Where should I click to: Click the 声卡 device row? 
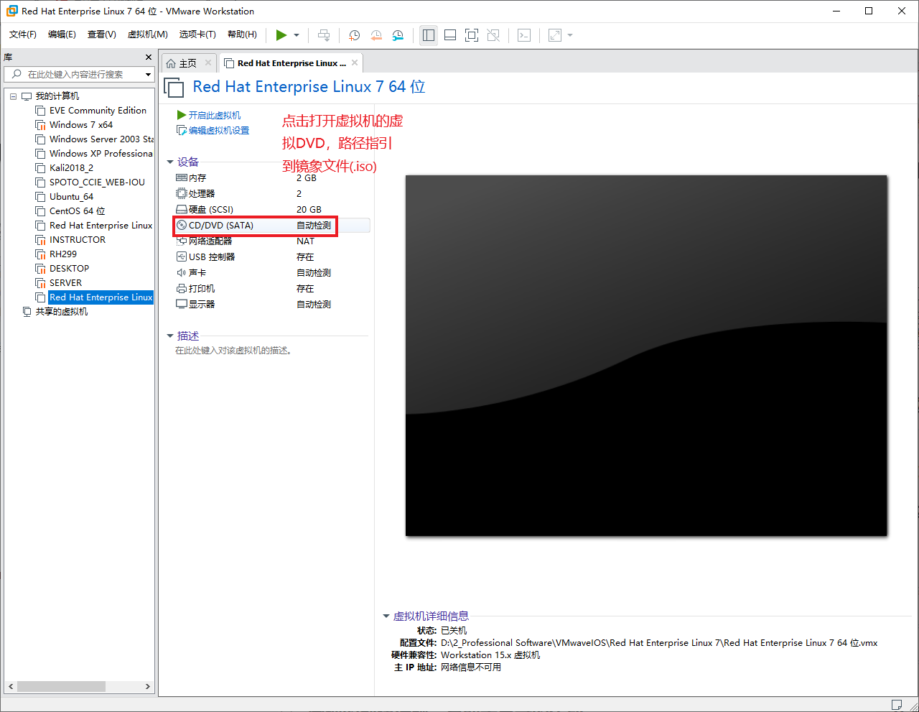pos(271,273)
